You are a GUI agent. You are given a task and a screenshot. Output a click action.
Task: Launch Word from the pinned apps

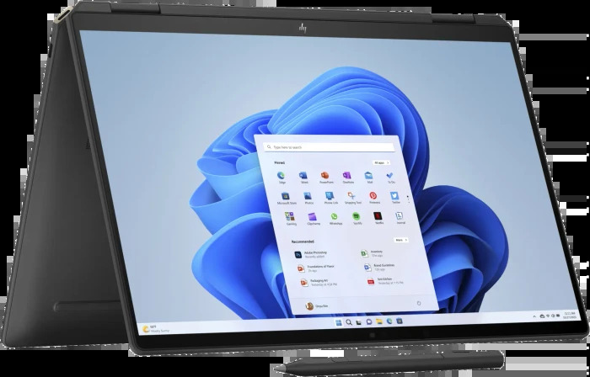click(x=303, y=176)
